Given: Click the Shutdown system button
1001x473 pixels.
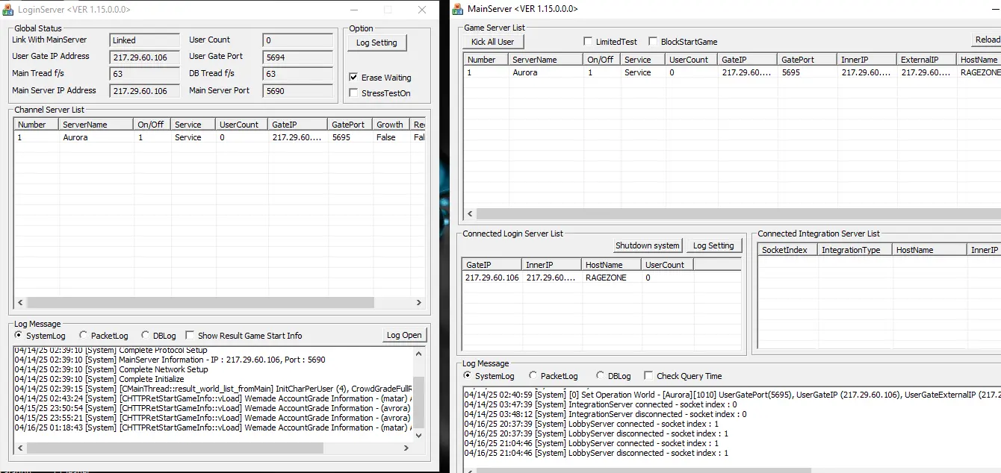Looking at the screenshot, I should (x=648, y=245).
